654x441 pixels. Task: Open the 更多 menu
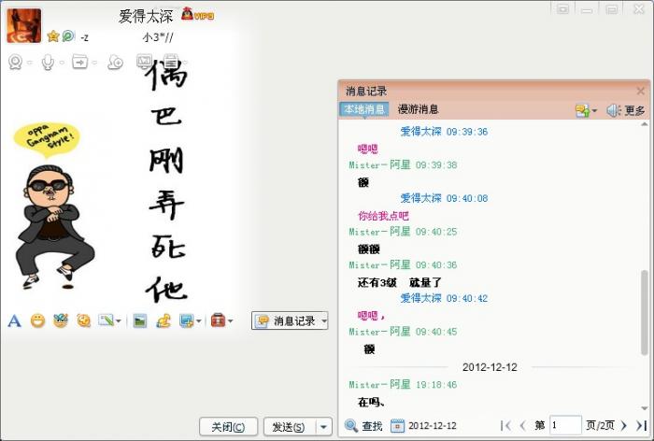tap(634, 110)
